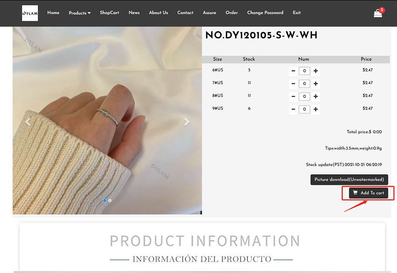Expand the Products dropdown menu
This screenshot has height=273, width=397.
[80, 13]
